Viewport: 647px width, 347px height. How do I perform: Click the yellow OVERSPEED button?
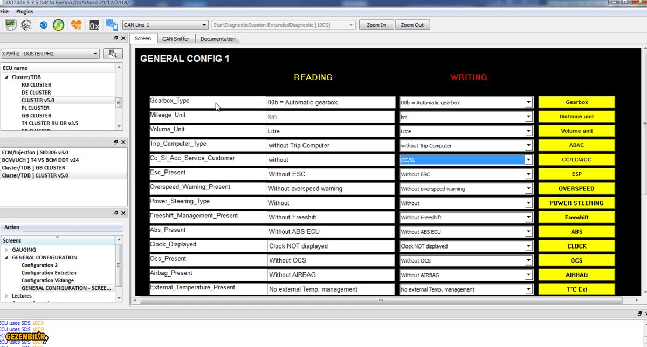coord(576,189)
